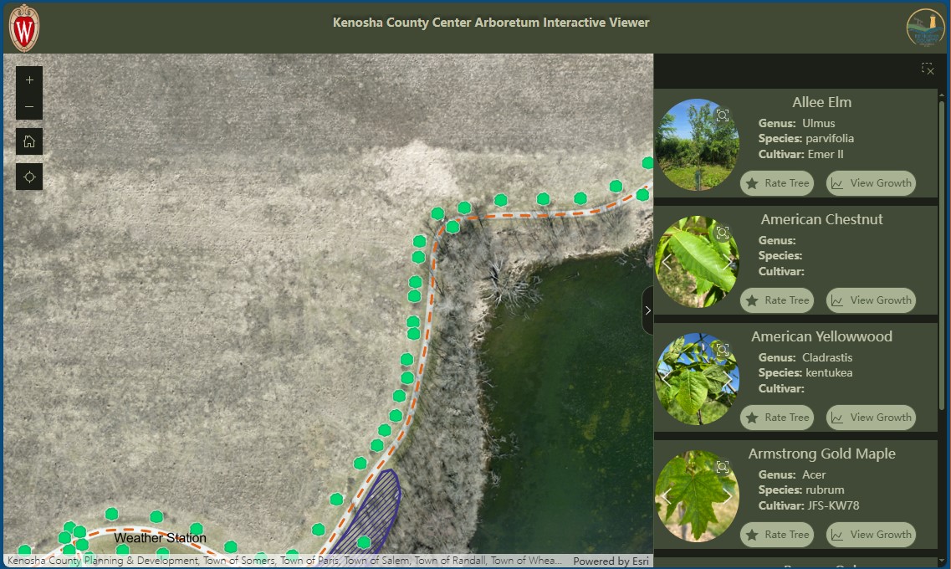
Task: Collapse the tree list side panel
Action: click(x=647, y=310)
